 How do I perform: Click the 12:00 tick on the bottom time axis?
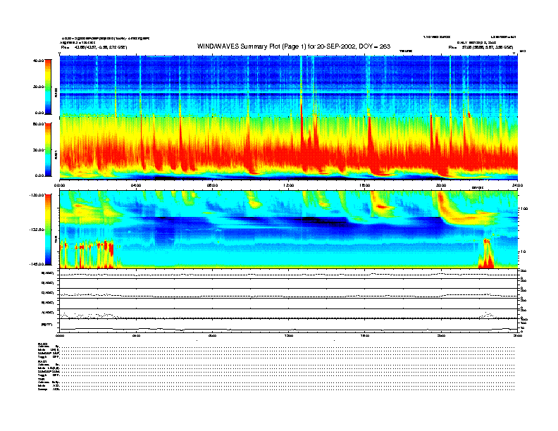(289, 335)
